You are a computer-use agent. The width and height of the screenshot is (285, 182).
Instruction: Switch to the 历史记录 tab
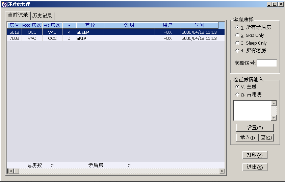(42, 16)
